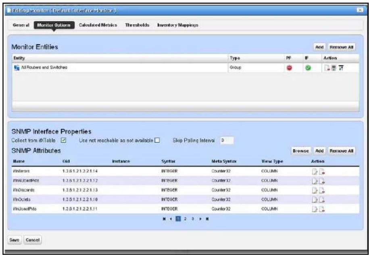Screen dimensions: 369x255
Task: Toggle Collect from ifXTable checkbox
Action: click(x=63, y=140)
